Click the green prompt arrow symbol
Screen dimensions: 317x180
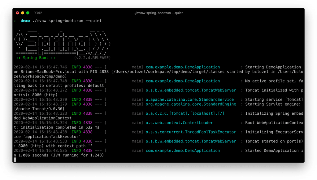click(15, 21)
